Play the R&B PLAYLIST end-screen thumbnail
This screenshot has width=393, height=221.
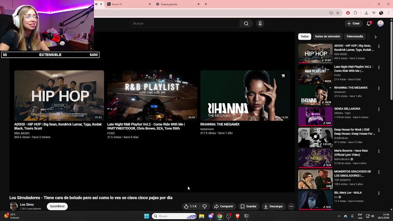(x=152, y=95)
